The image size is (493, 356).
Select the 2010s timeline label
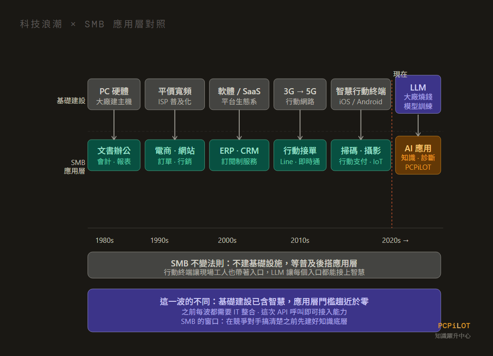pos(300,240)
